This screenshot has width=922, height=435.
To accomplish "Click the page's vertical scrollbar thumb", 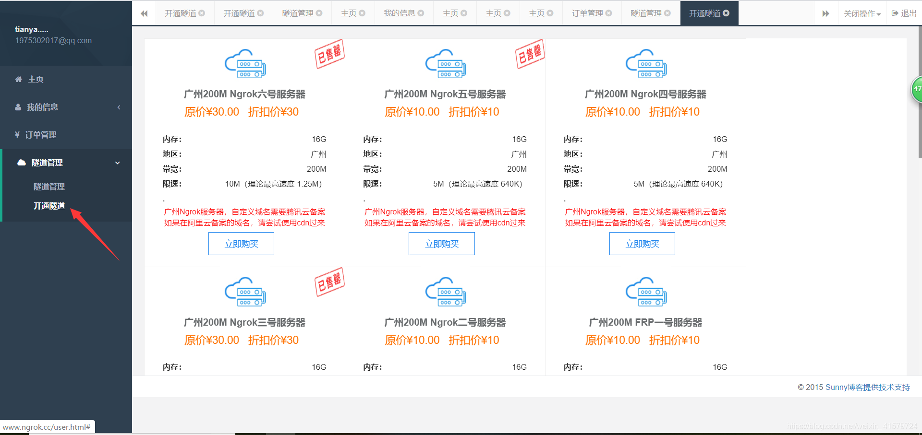I will click(x=920, y=91).
